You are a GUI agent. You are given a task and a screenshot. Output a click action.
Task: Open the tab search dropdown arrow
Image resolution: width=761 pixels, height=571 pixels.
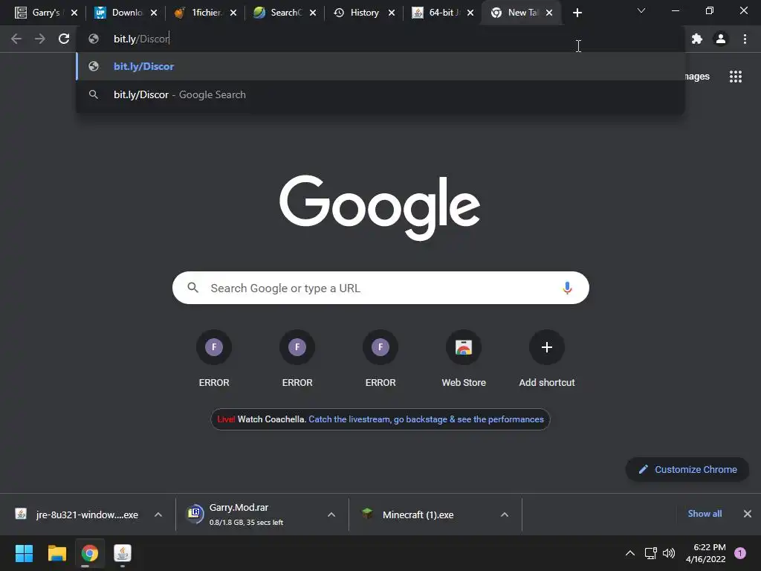coord(641,10)
